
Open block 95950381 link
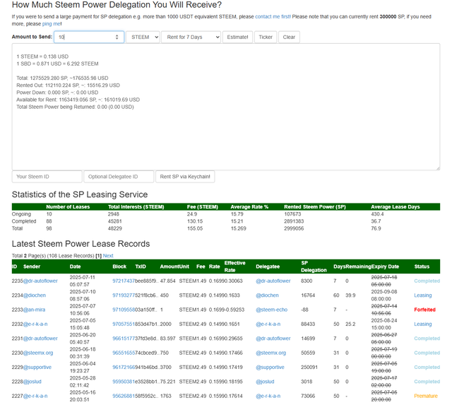[124, 382]
